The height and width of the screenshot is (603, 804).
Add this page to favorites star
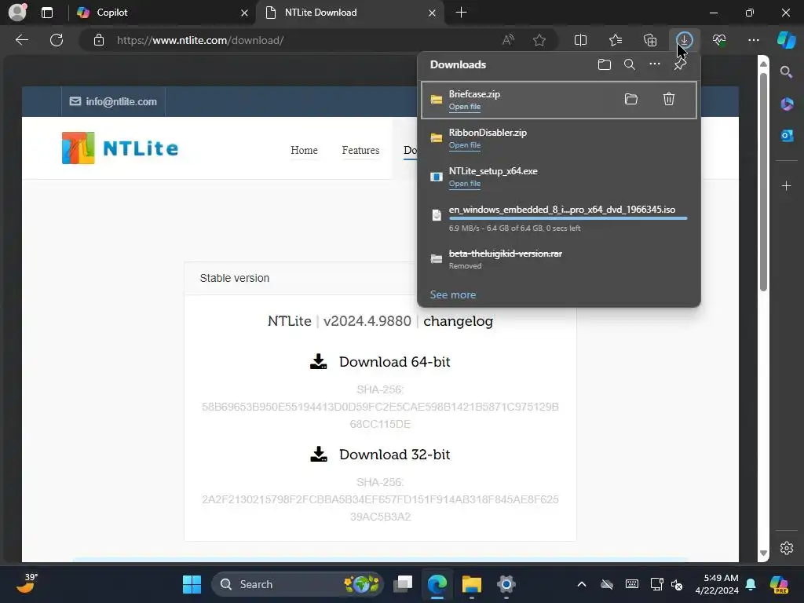(539, 40)
